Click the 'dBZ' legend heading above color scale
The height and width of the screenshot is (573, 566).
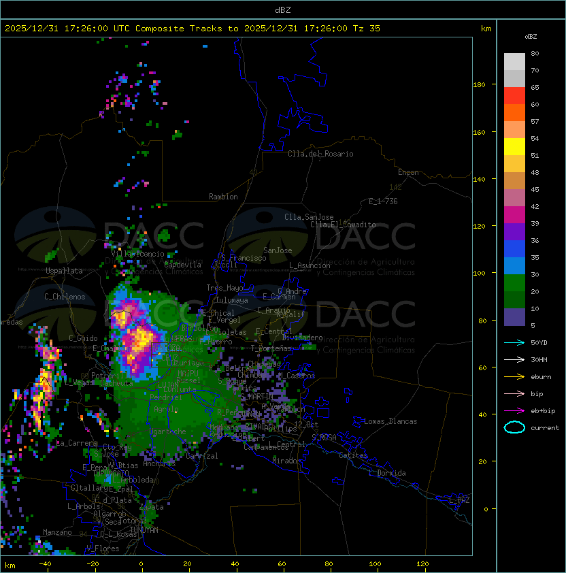(x=531, y=37)
